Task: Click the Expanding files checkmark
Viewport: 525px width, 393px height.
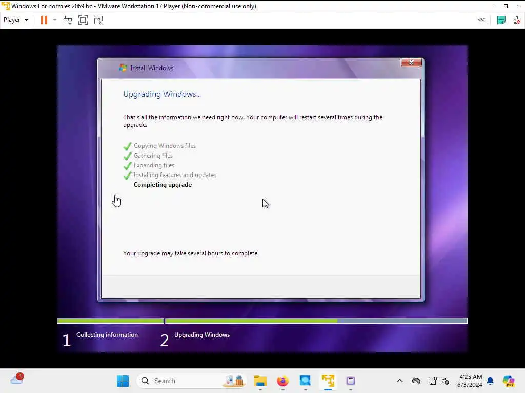Action: (x=127, y=166)
